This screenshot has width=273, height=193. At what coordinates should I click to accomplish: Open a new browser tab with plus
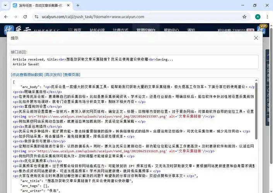pyautogui.click(x=78, y=5)
